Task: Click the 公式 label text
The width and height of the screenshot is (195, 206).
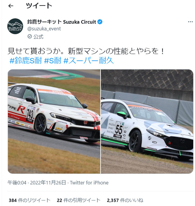Action: (x=38, y=37)
